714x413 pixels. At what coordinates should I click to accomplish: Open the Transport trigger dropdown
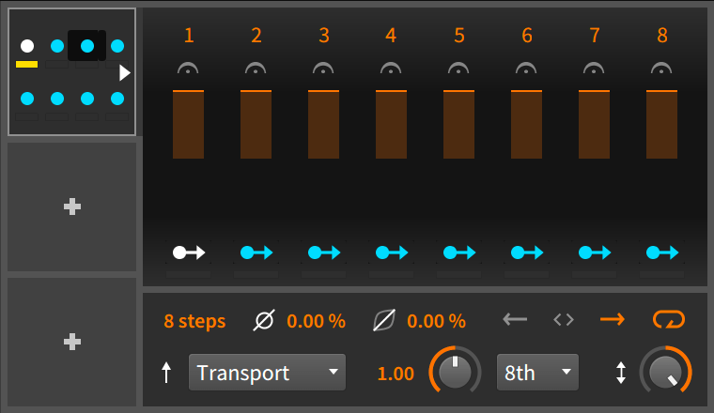[x=267, y=373]
